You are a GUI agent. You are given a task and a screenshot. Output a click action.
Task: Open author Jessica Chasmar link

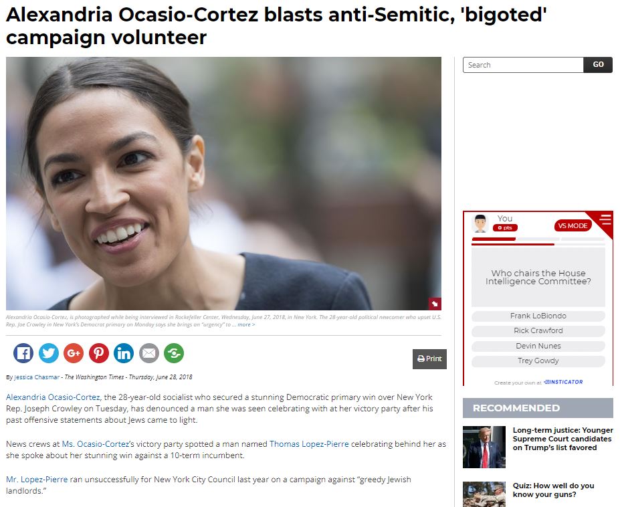[x=37, y=377]
